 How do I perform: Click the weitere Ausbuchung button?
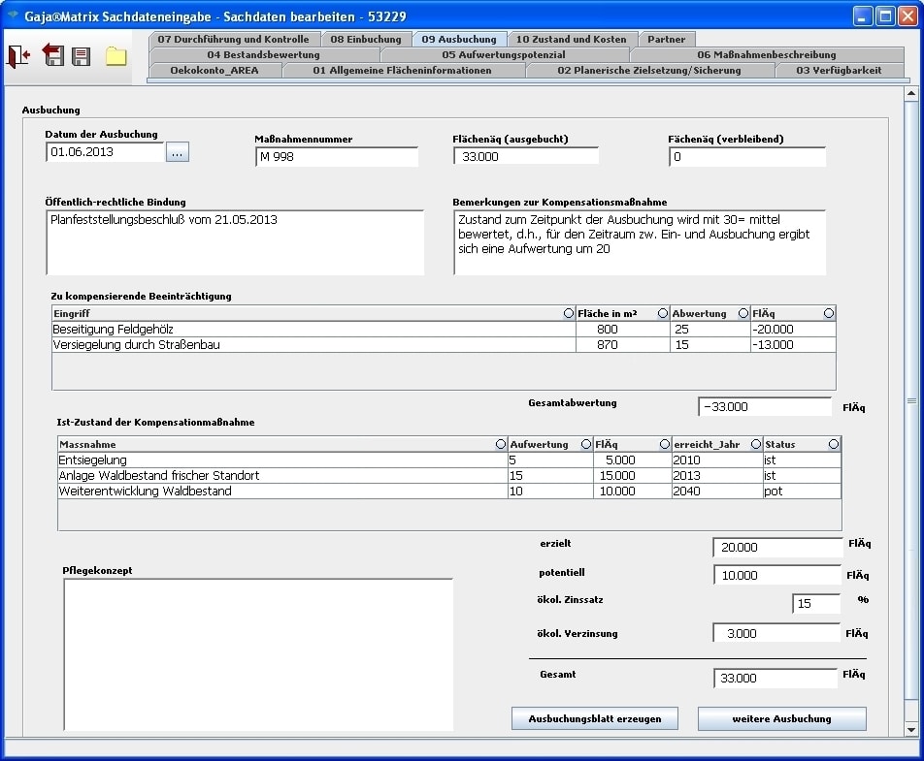coord(781,718)
